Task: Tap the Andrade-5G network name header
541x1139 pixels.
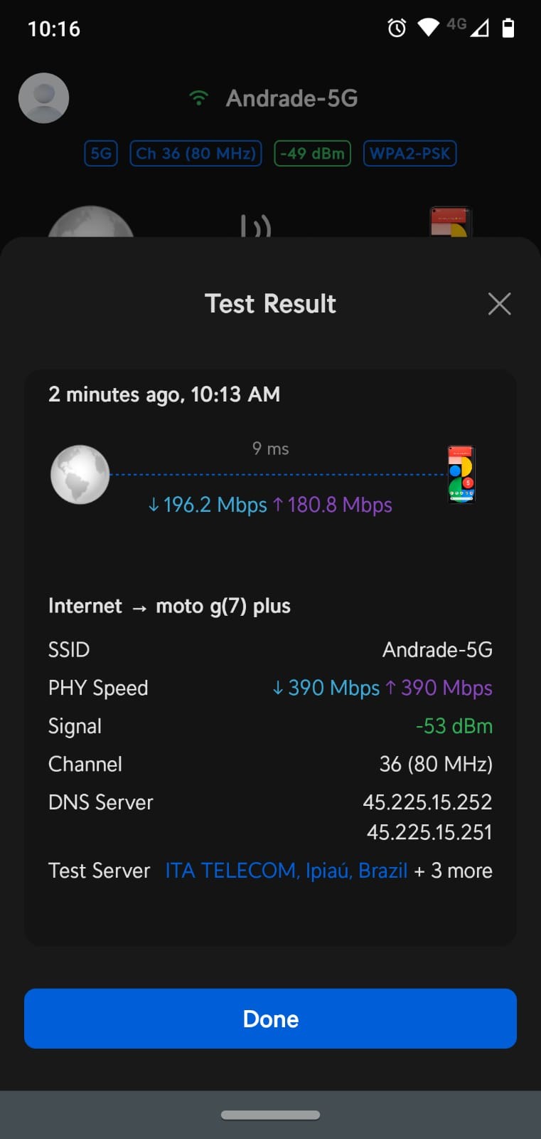Action: pyautogui.click(x=291, y=98)
